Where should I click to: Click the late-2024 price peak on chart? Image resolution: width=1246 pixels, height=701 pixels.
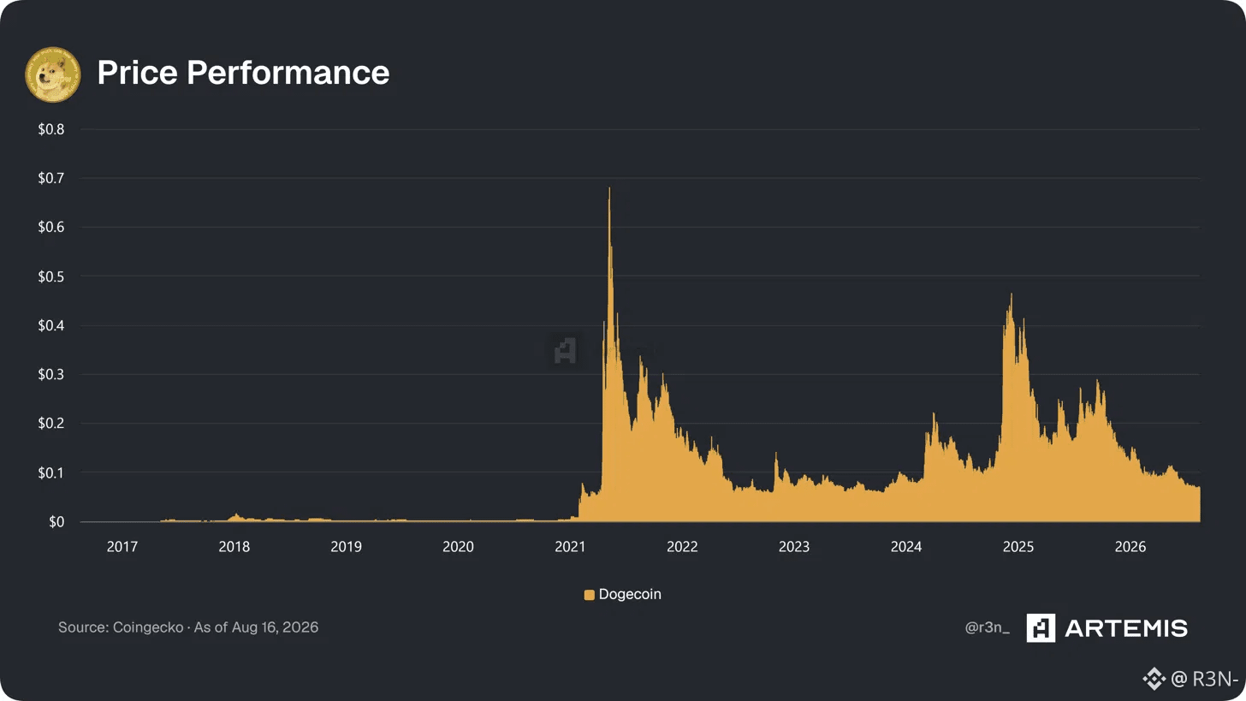(x=1011, y=296)
